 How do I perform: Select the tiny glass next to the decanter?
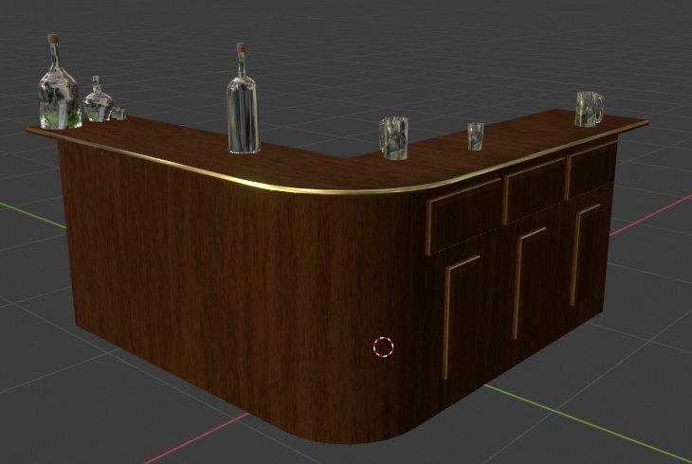point(118,114)
